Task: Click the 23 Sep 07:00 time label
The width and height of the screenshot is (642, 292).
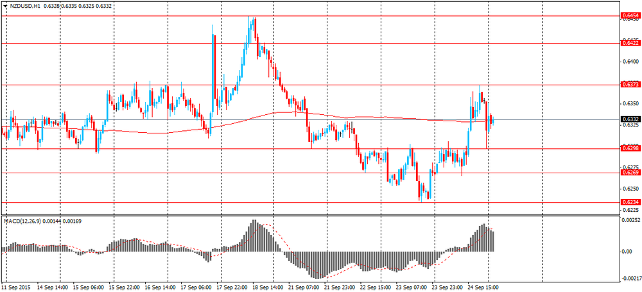Action: tap(412, 288)
